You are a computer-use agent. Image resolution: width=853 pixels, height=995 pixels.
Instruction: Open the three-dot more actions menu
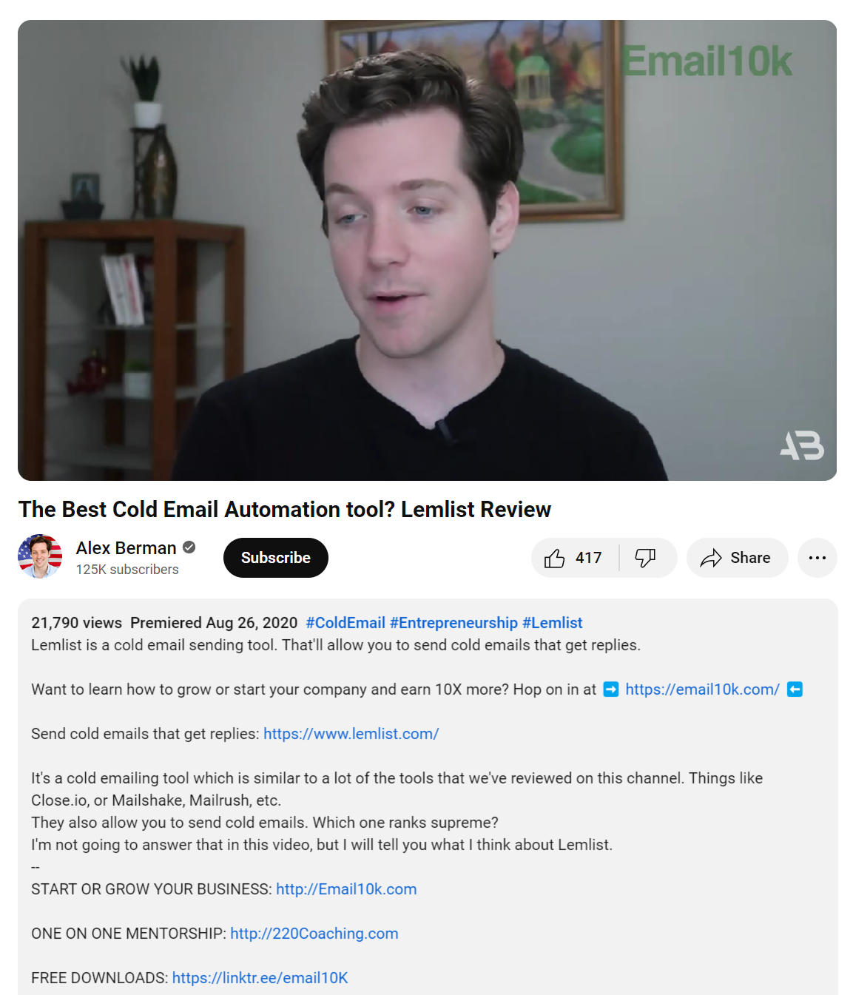pyautogui.click(x=817, y=558)
